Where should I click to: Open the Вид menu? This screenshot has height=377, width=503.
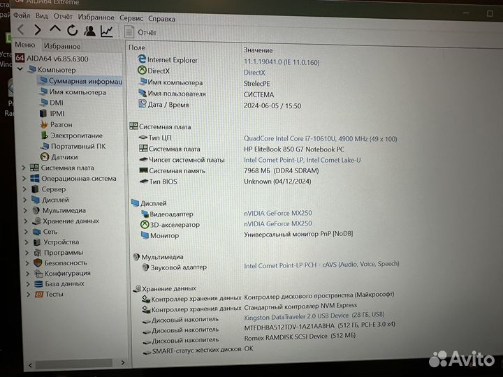[42, 16]
